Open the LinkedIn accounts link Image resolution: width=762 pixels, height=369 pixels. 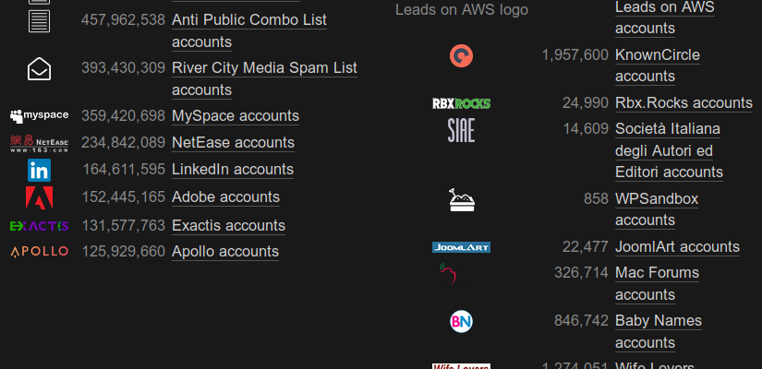(x=233, y=170)
